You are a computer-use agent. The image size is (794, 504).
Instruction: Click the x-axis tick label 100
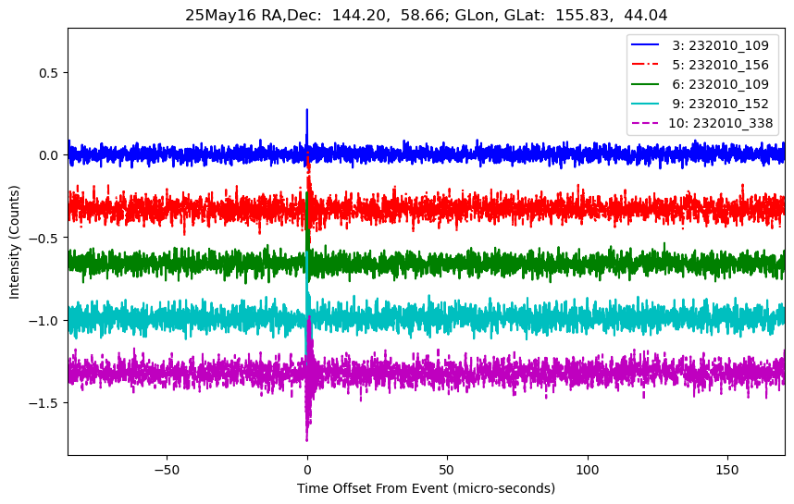(x=588, y=470)
